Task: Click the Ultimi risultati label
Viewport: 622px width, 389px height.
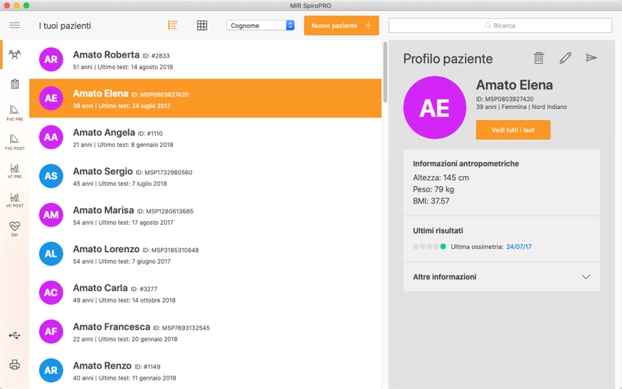Action: (438, 230)
